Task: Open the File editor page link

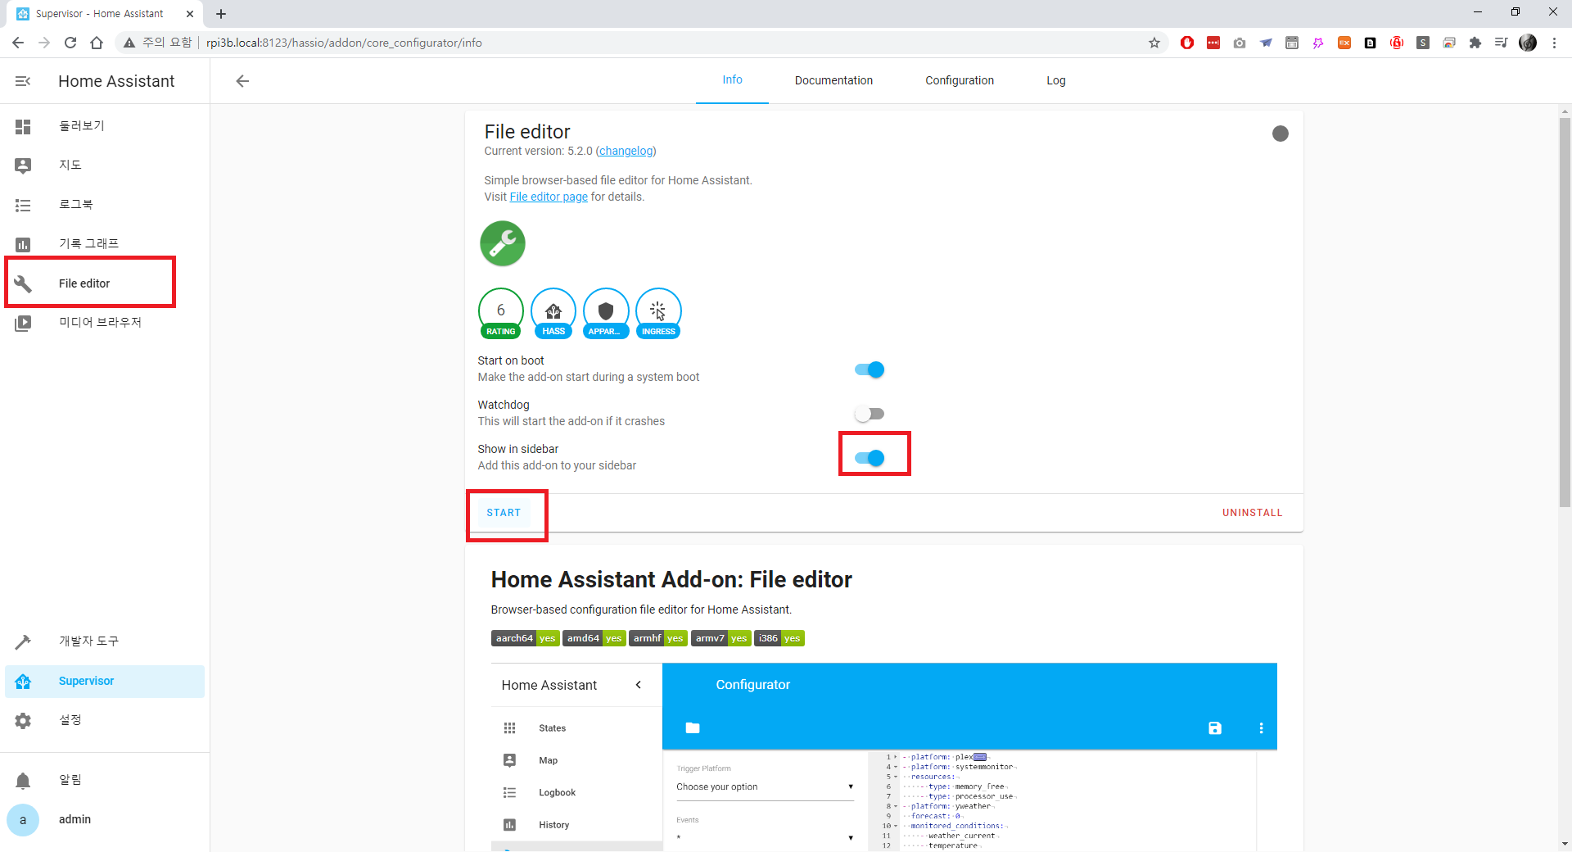Action: pyautogui.click(x=549, y=197)
